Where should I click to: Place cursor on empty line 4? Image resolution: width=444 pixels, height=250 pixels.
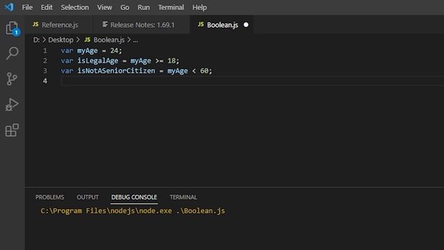252,81
